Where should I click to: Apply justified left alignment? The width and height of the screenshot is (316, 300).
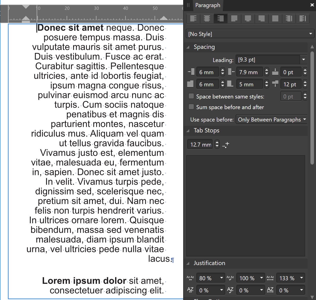234,18
